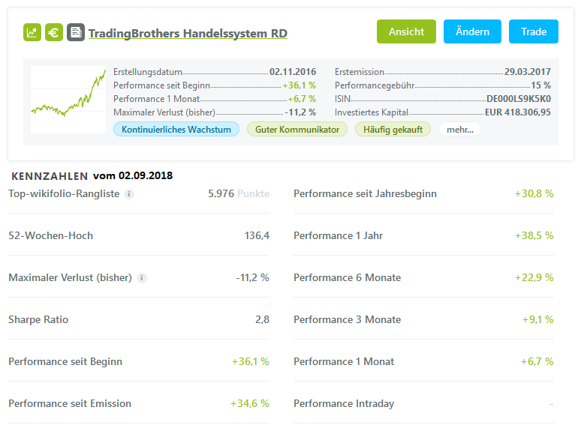
Task: Click the Performance seit Jahresbeginn label
Action: 365,194
